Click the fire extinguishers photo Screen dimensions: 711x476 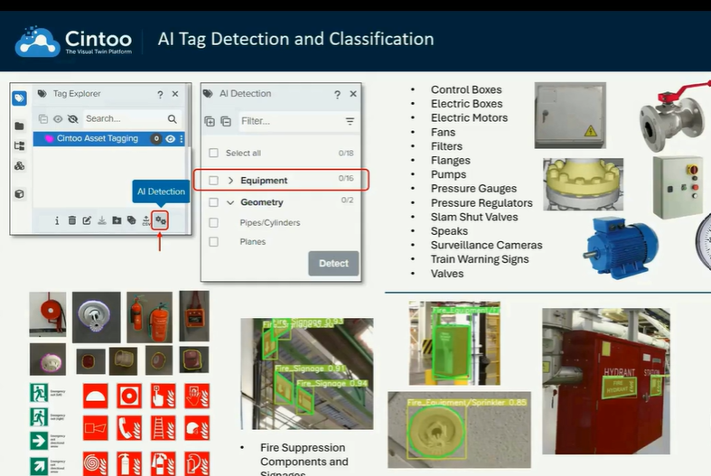[150, 317]
